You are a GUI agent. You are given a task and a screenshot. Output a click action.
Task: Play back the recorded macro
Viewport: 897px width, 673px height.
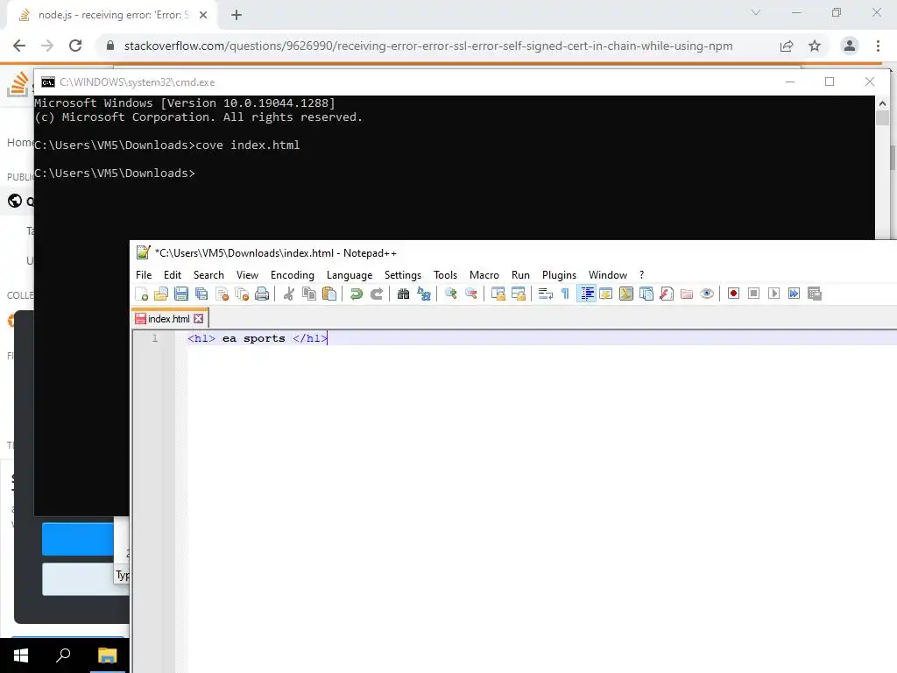773,294
